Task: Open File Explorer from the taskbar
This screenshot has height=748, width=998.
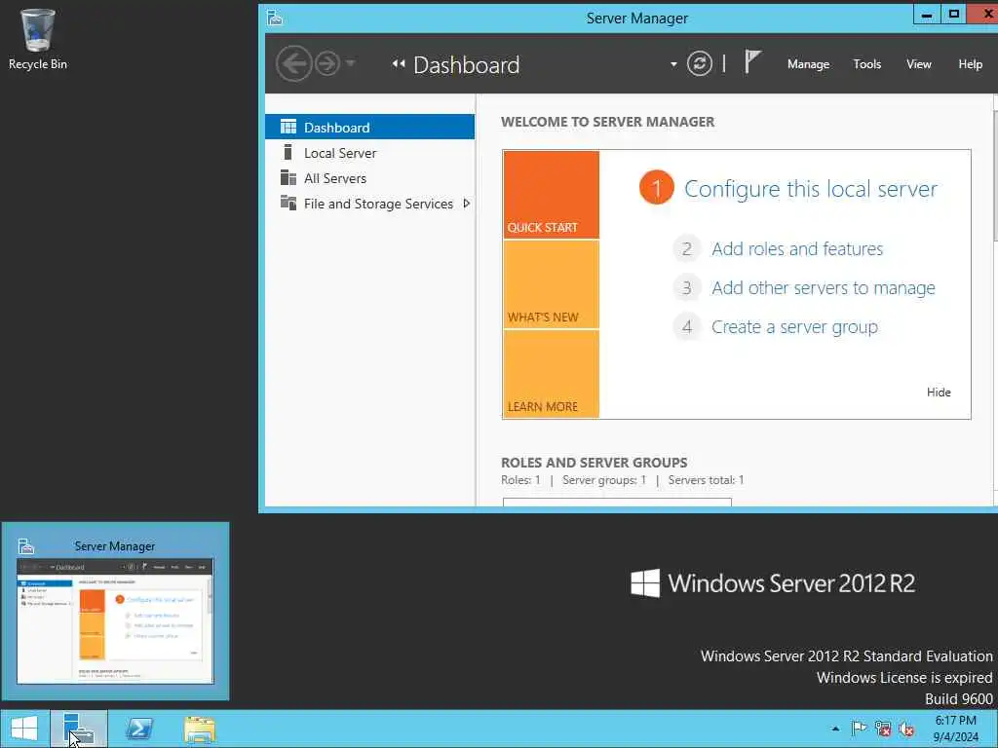Action: pyautogui.click(x=200, y=729)
